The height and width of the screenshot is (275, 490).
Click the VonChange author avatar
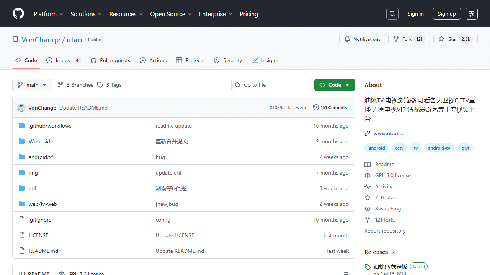(x=21, y=108)
